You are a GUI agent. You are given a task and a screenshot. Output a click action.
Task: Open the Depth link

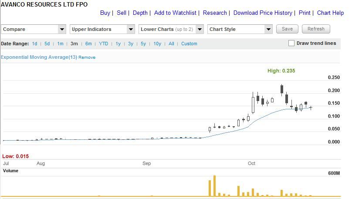140,13
